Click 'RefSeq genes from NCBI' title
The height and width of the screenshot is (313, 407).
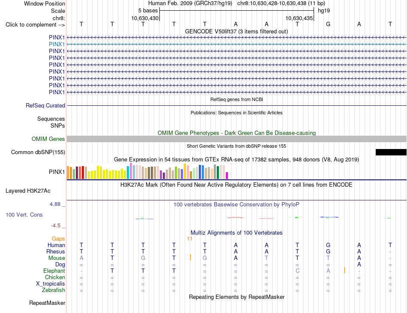(236, 99)
